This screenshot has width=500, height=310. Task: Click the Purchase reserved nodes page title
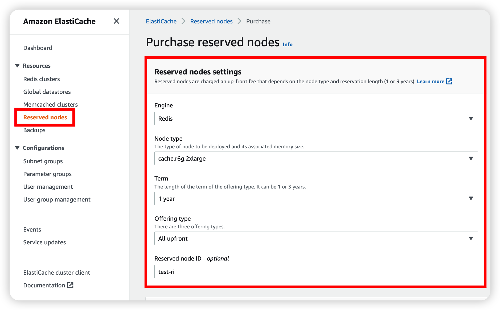click(213, 42)
